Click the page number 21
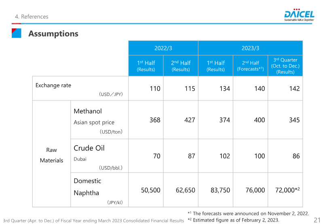 (x=317, y=220)
